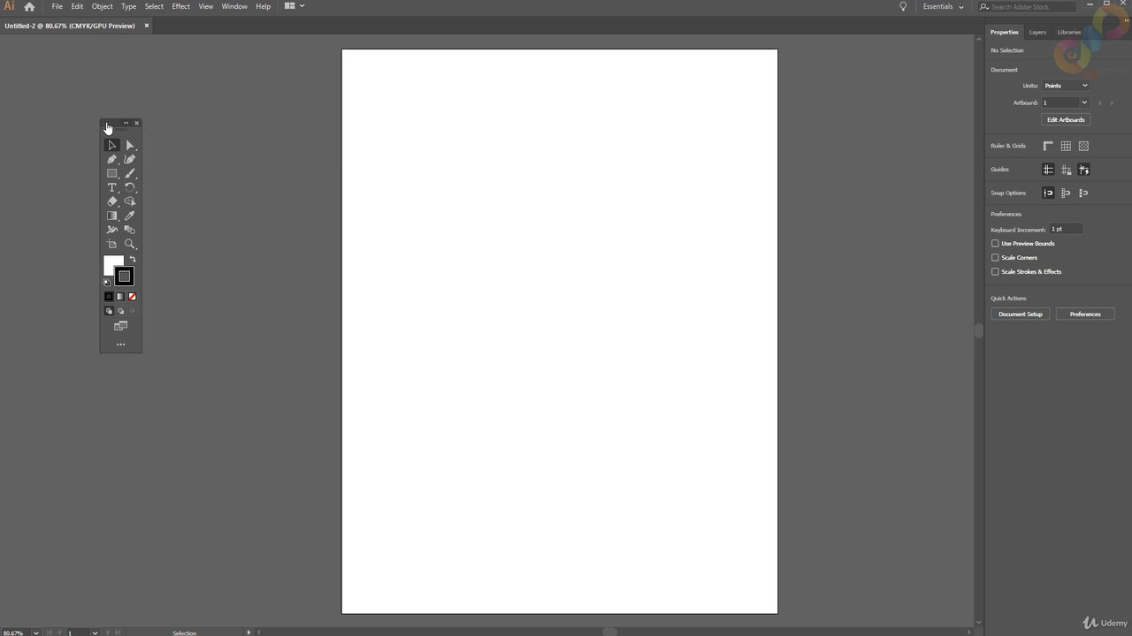The height and width of the screenshot is (636, 1132).
Task: Set fill to None
Action: 132,297
